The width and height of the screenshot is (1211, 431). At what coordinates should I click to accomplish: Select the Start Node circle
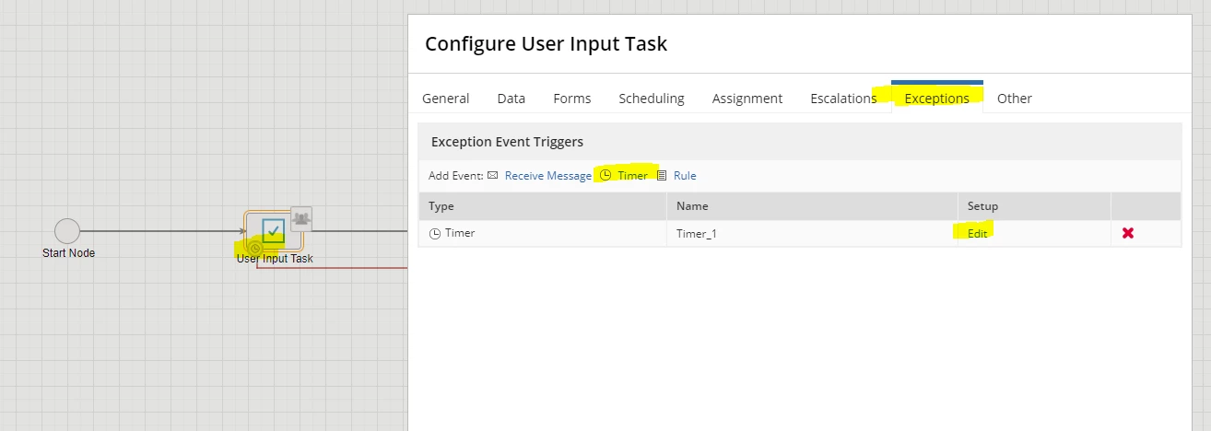[67, 231]
